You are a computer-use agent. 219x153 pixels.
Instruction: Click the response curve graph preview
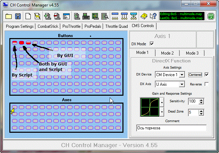coord(150,107)
